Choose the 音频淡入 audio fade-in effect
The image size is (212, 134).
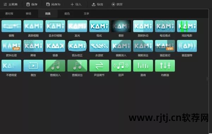click(55, 66)
